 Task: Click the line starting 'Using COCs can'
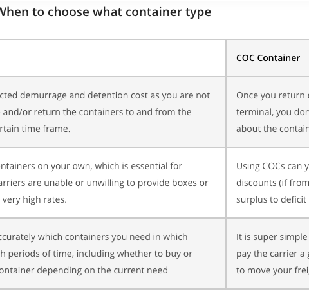click(x=272, y=166)
